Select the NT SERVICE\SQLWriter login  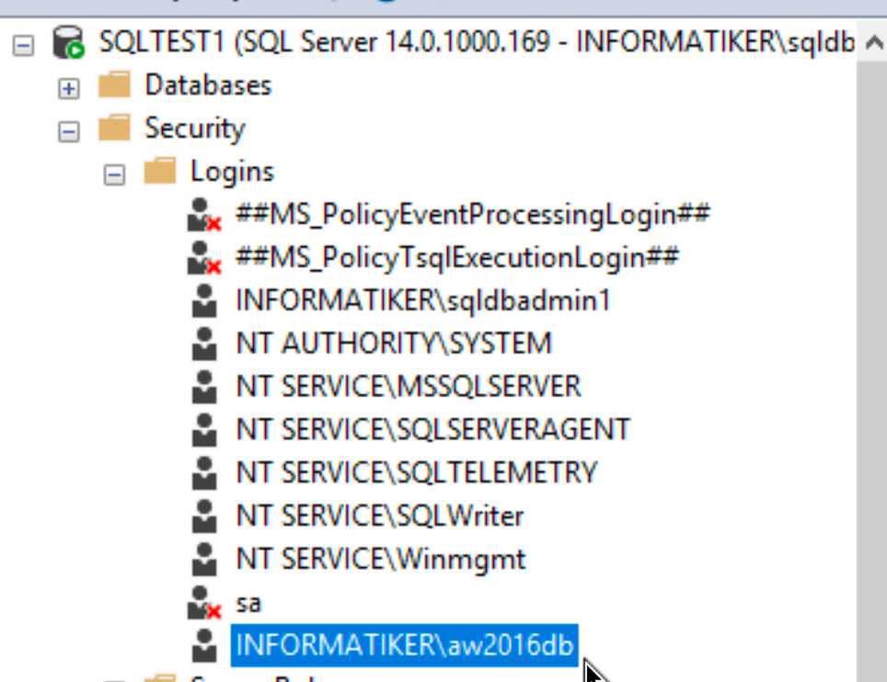point(380,516)
